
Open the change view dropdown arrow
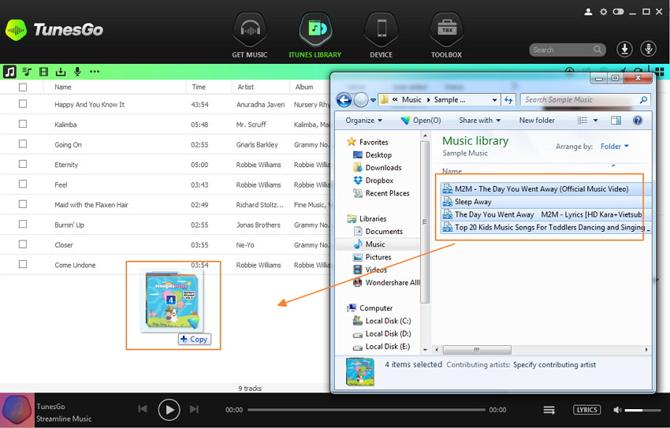[595, 121]
